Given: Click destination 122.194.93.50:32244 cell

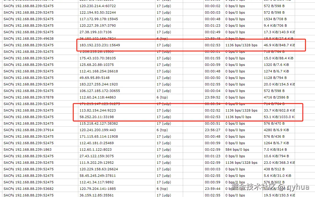Looking at the screenshot, I should [98, 12].
